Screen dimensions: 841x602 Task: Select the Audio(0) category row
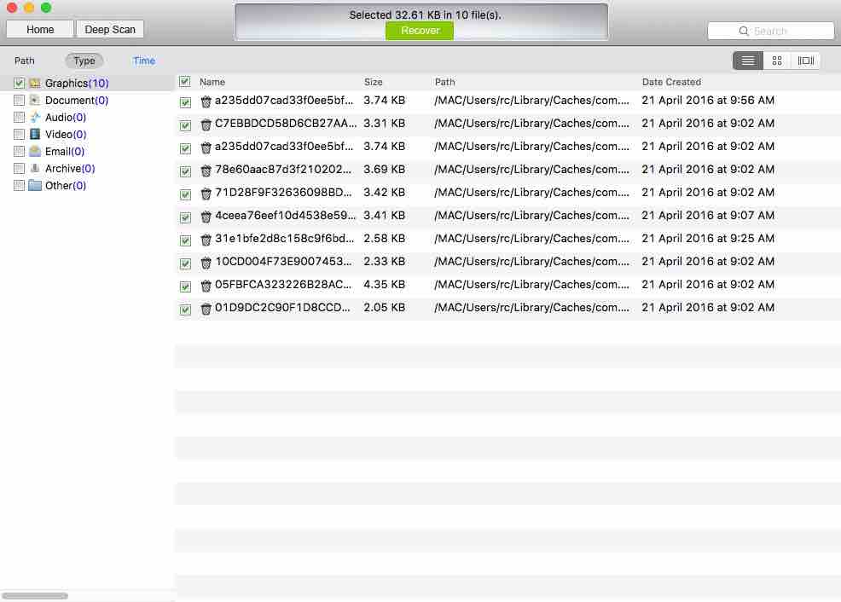point(87,118)
